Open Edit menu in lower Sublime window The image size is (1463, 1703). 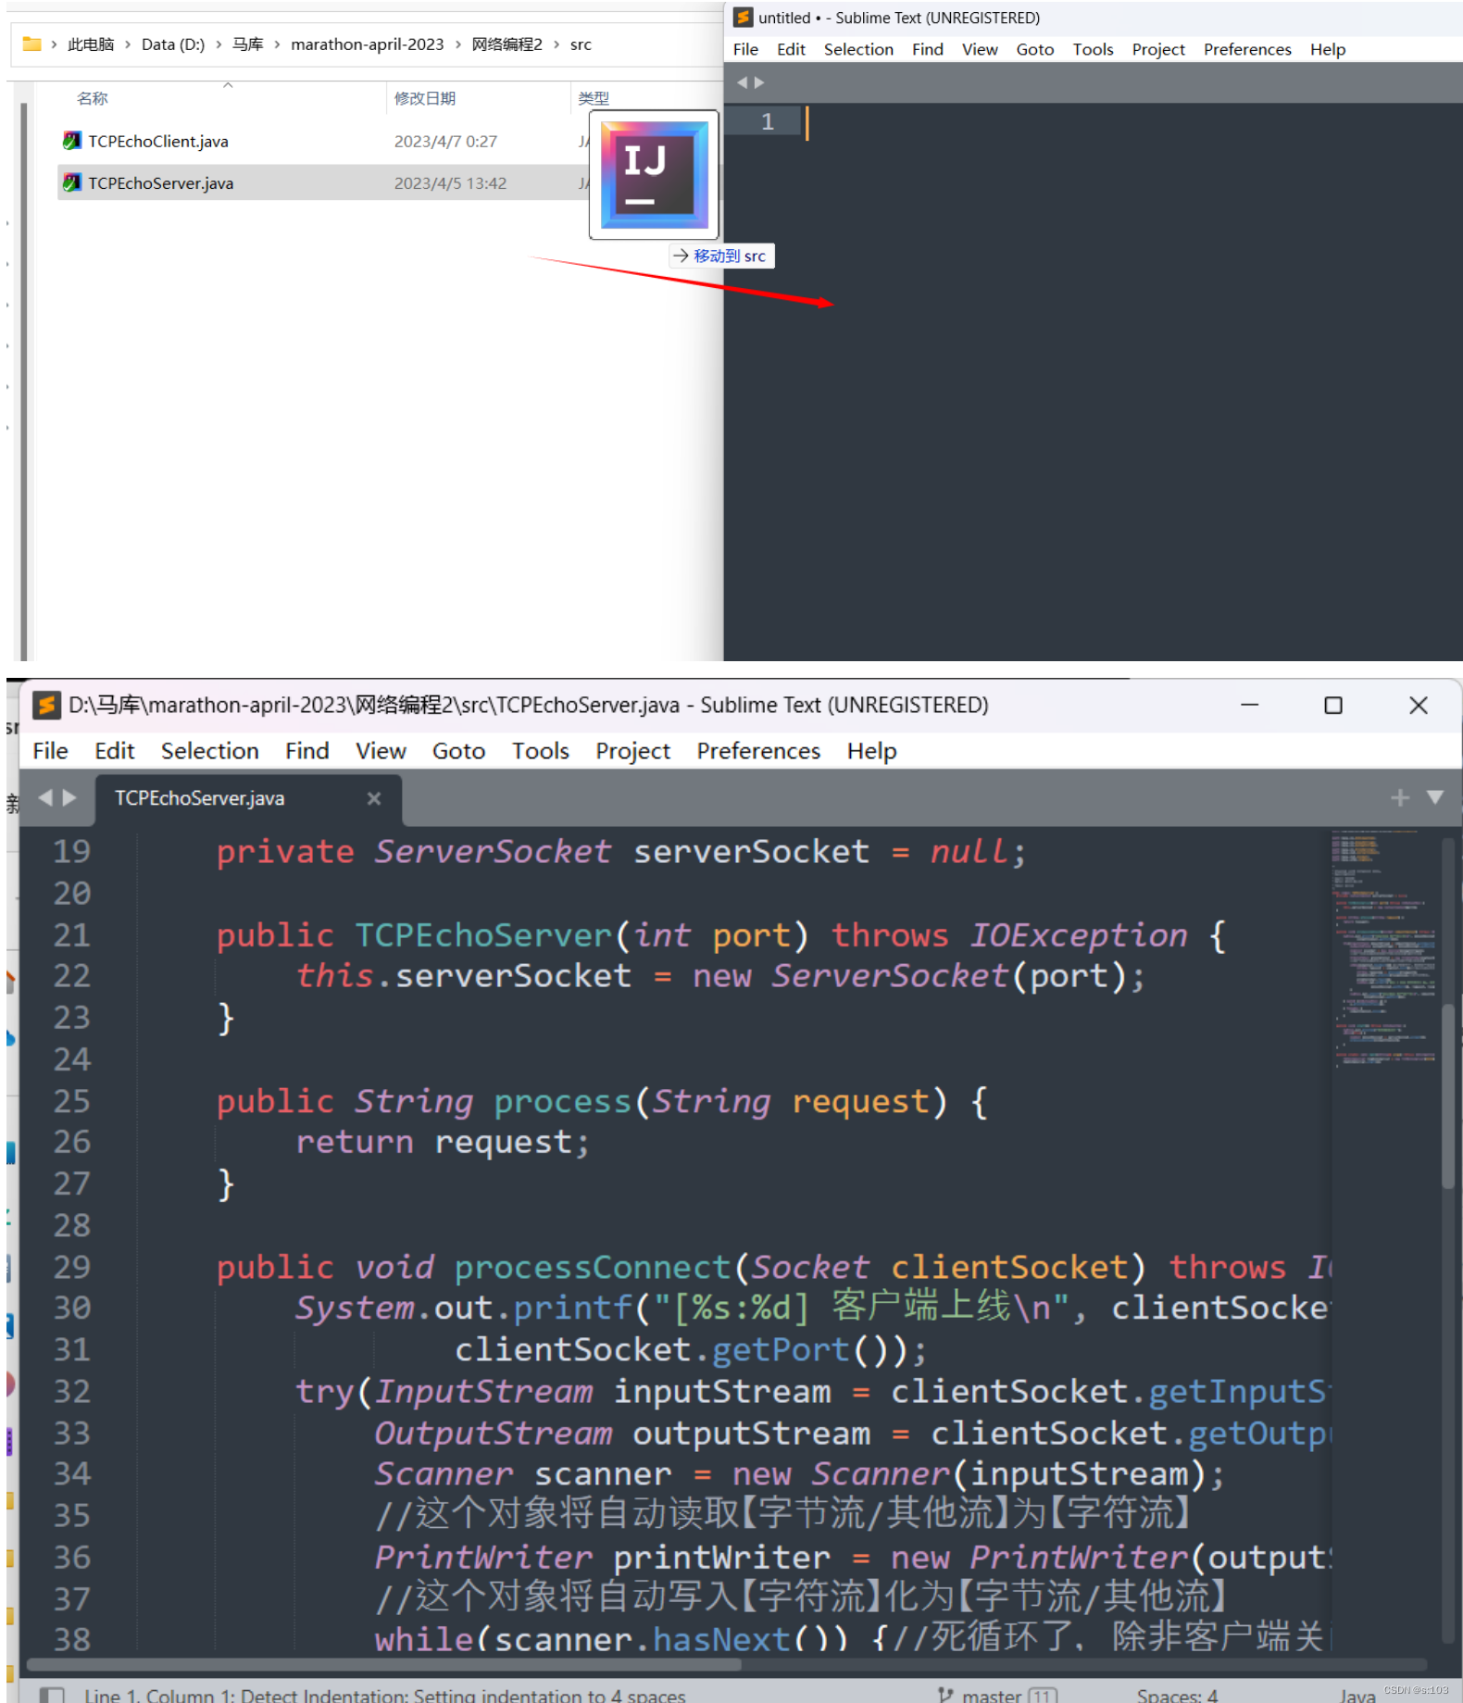pos(114,751)
